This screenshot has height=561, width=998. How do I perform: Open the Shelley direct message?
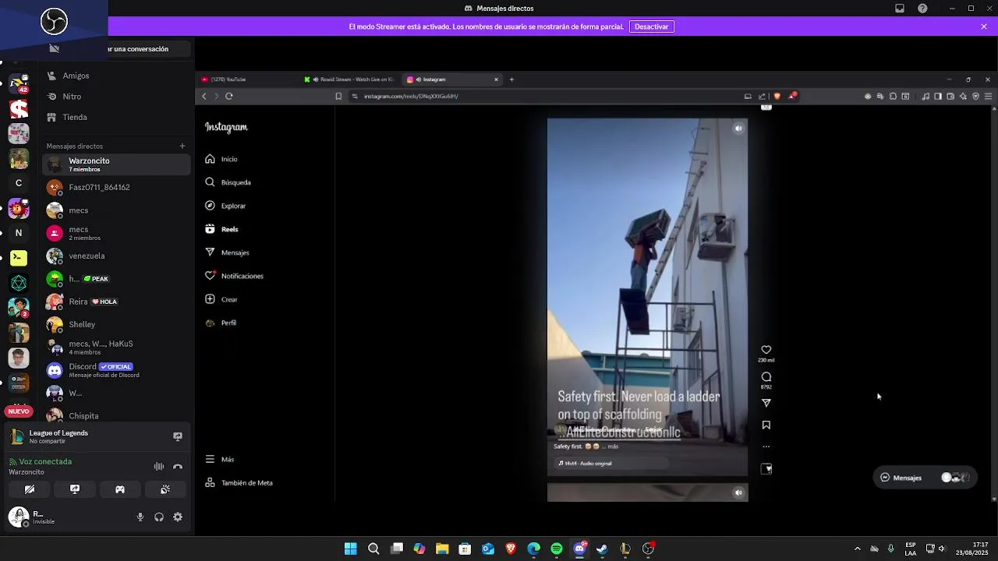pos(116,324)
